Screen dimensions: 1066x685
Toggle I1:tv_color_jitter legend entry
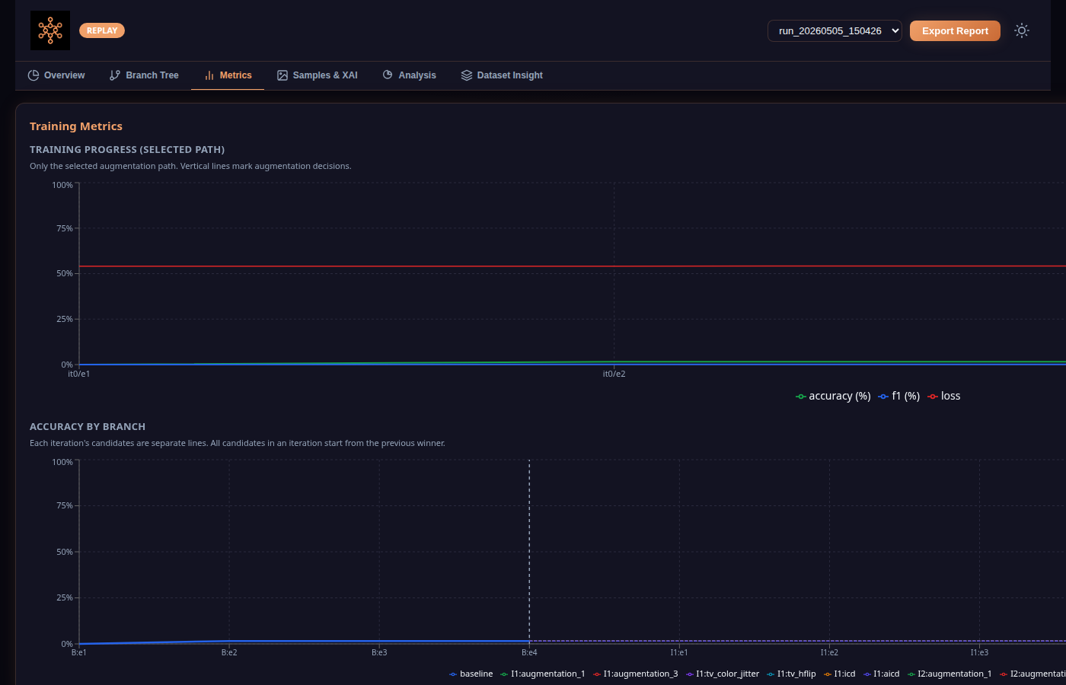coord(723,674)
